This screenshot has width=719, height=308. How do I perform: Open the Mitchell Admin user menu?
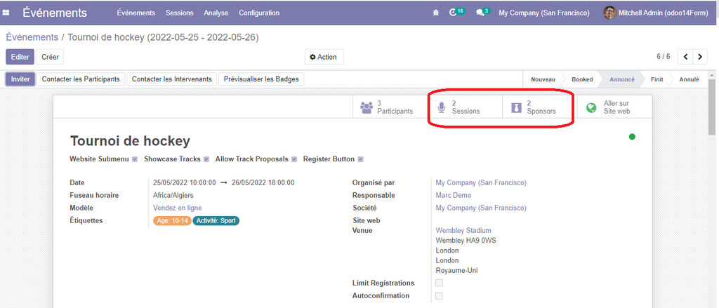pyautogui.click(x=657, y=13)
